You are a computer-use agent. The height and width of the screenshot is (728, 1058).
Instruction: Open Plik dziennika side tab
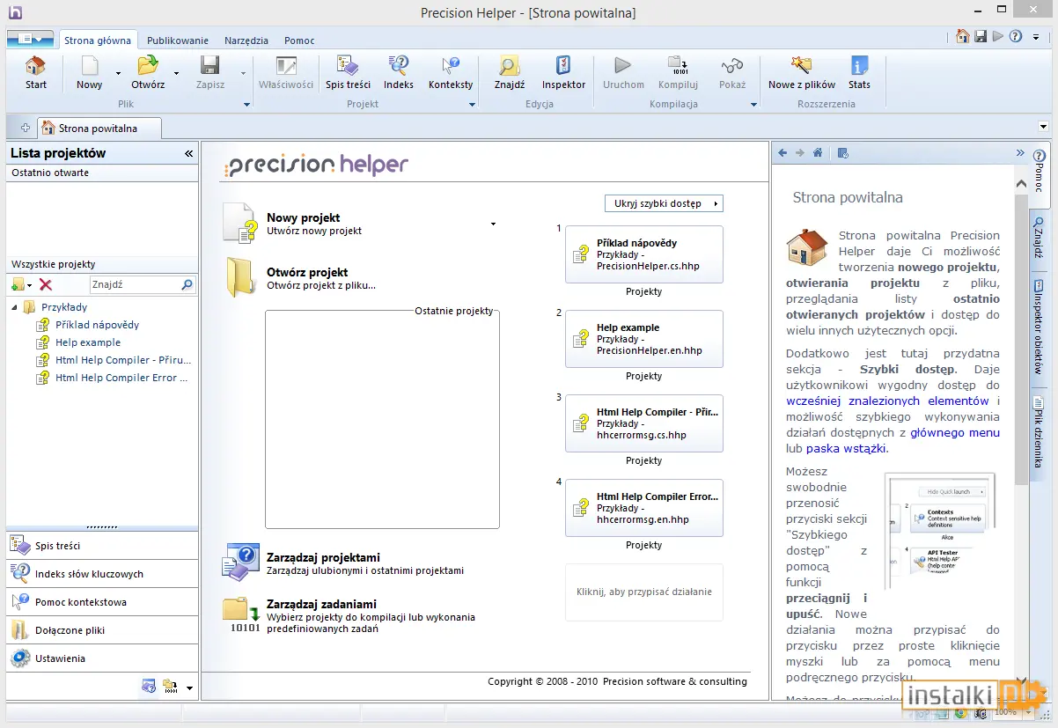1039,432
